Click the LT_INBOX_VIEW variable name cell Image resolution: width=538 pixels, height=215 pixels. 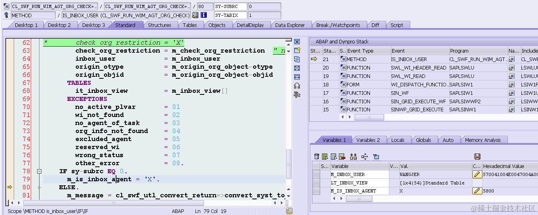pos(359,183)
